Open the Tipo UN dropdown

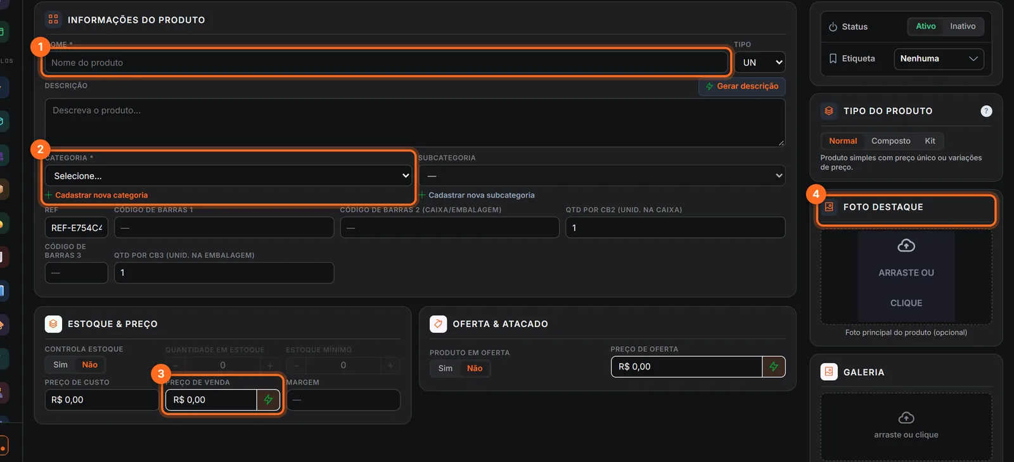pos(760,62)
